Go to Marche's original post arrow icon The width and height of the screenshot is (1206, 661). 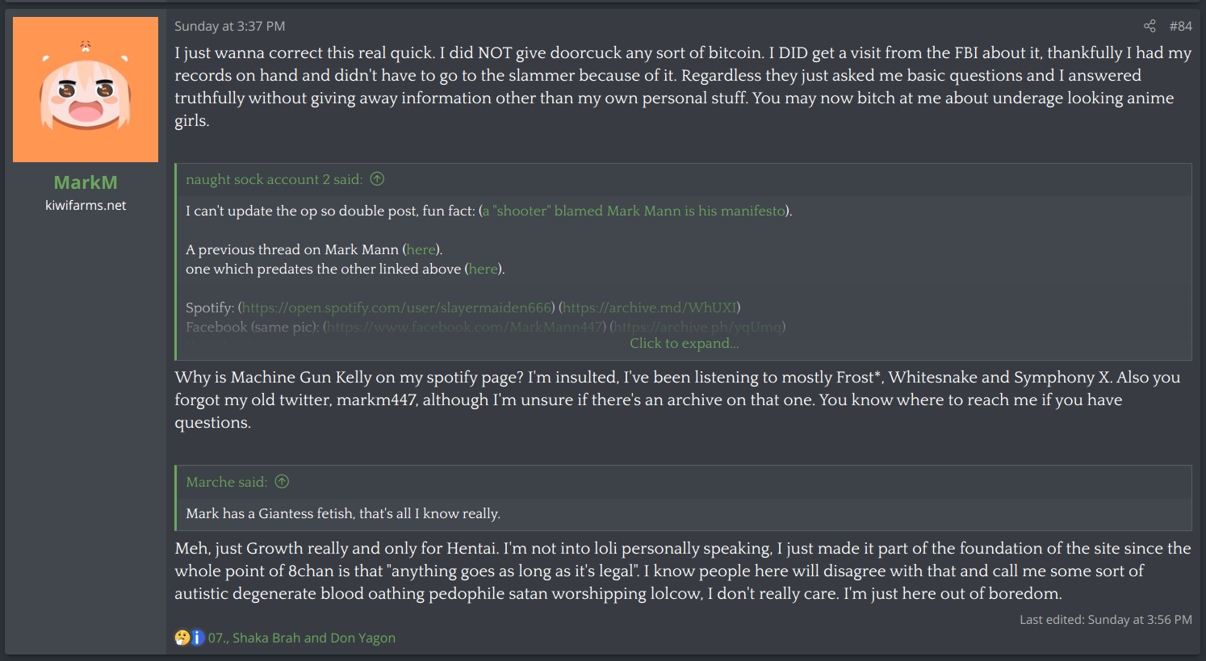tap(282, 482)
